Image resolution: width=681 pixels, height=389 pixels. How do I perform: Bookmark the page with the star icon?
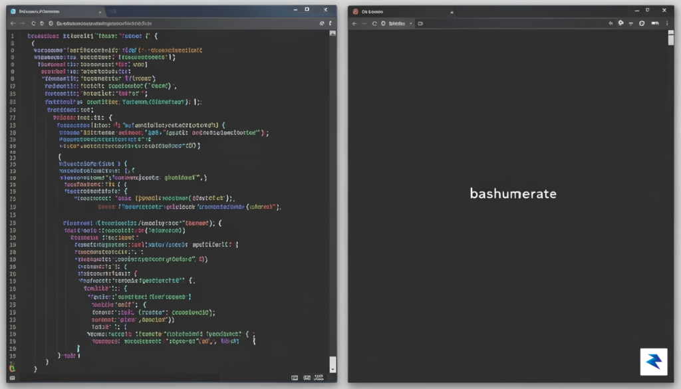[x=611, y=23]
